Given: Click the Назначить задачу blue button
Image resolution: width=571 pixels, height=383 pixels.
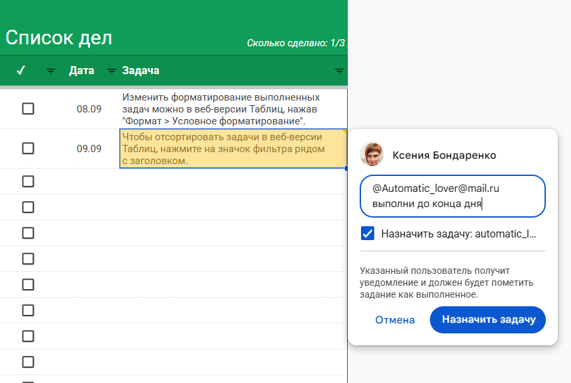Looking at the screenshot, I should point(488,319).
